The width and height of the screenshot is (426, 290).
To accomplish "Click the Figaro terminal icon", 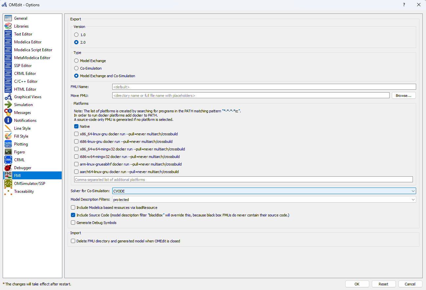I will point(8,152).
